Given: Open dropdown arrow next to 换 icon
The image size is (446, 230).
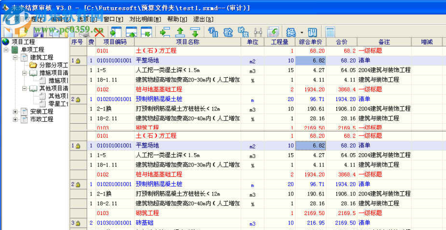Looking at the screenshot, I should 301,32.
